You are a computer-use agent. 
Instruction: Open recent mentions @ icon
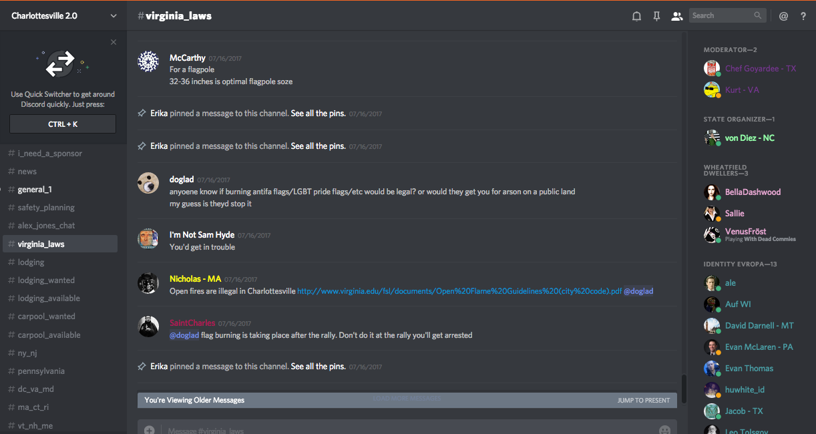point(783,16)
